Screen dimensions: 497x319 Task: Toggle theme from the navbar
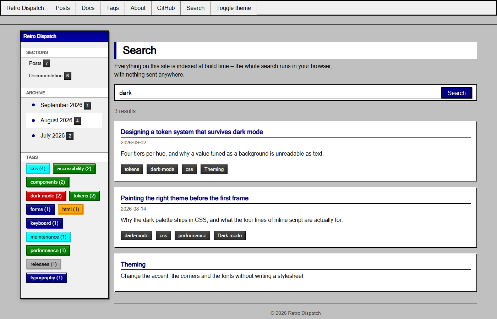pos(234,8)
